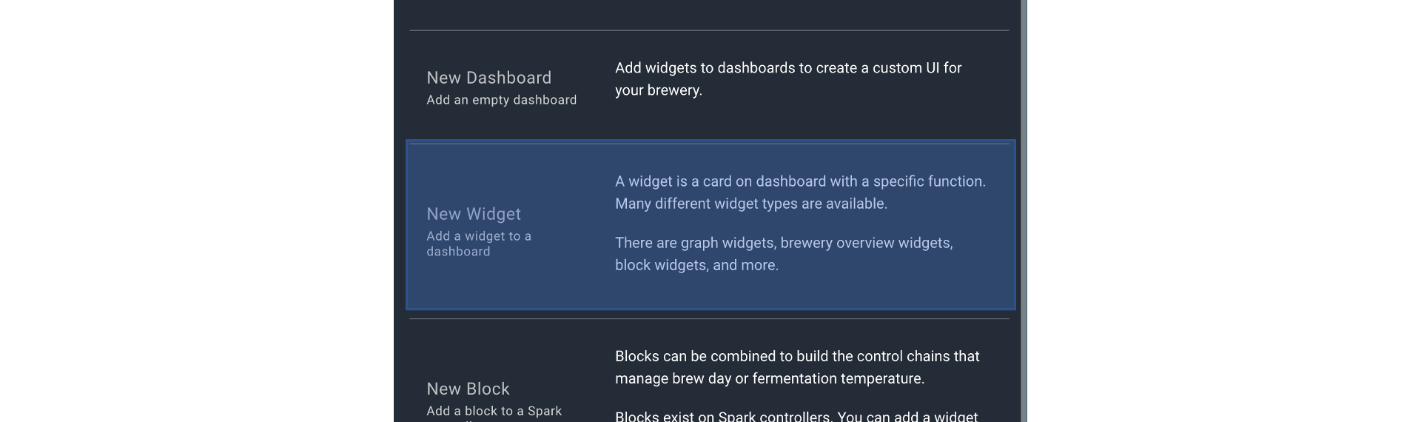Click the 'Blocks exist on Spark controllers' text

(796, 416)
